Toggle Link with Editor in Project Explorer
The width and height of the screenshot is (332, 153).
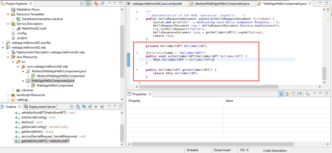[x=88, y=4]
